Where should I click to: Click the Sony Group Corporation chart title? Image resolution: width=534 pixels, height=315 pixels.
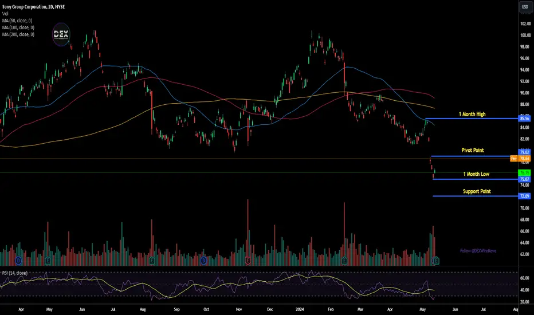(x=33, y=7)
